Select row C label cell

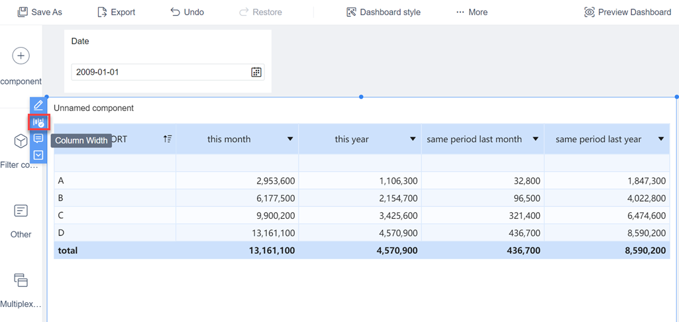pyautogui.click(x=115, y=216)
